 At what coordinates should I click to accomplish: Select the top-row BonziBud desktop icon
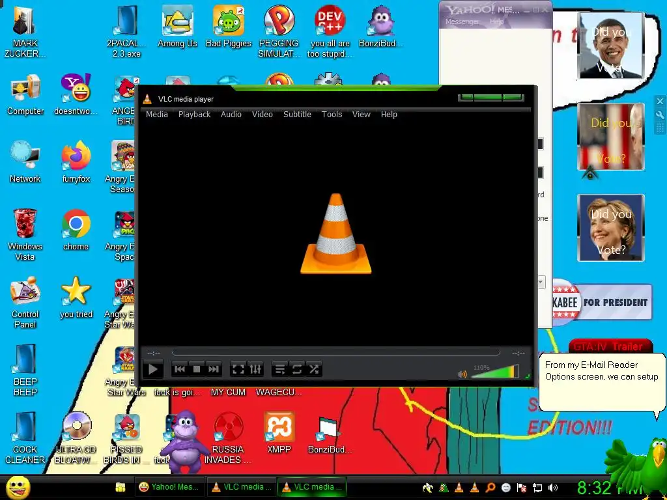click(380, 27)
